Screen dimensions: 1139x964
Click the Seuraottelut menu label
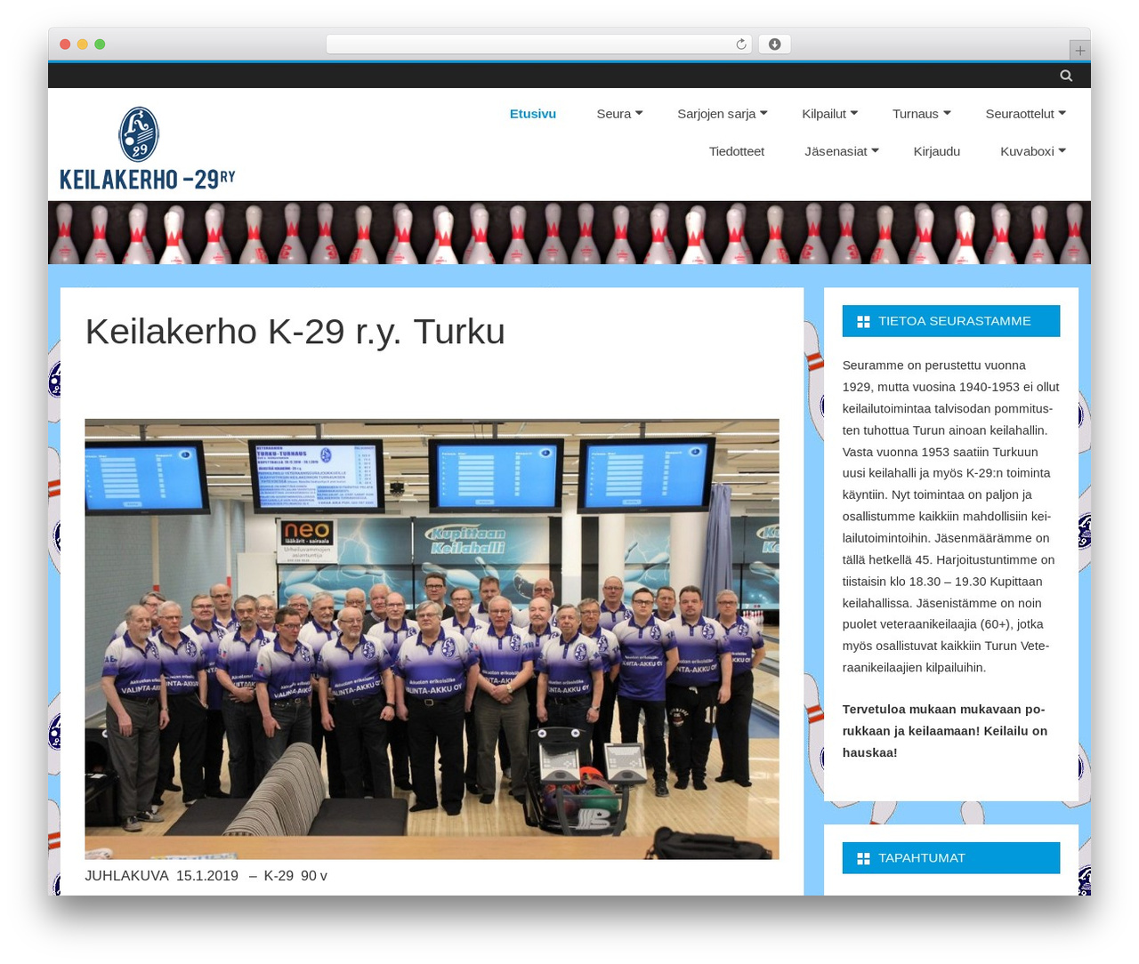coord(1020,114)
